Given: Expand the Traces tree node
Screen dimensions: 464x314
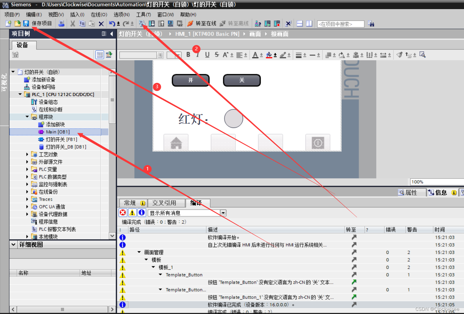Looking at the screenshot, I should pyautogui.click(x=27, y=199).
